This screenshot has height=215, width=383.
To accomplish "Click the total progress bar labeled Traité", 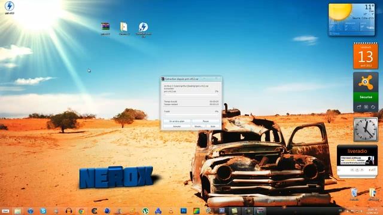I will [191, 114].
